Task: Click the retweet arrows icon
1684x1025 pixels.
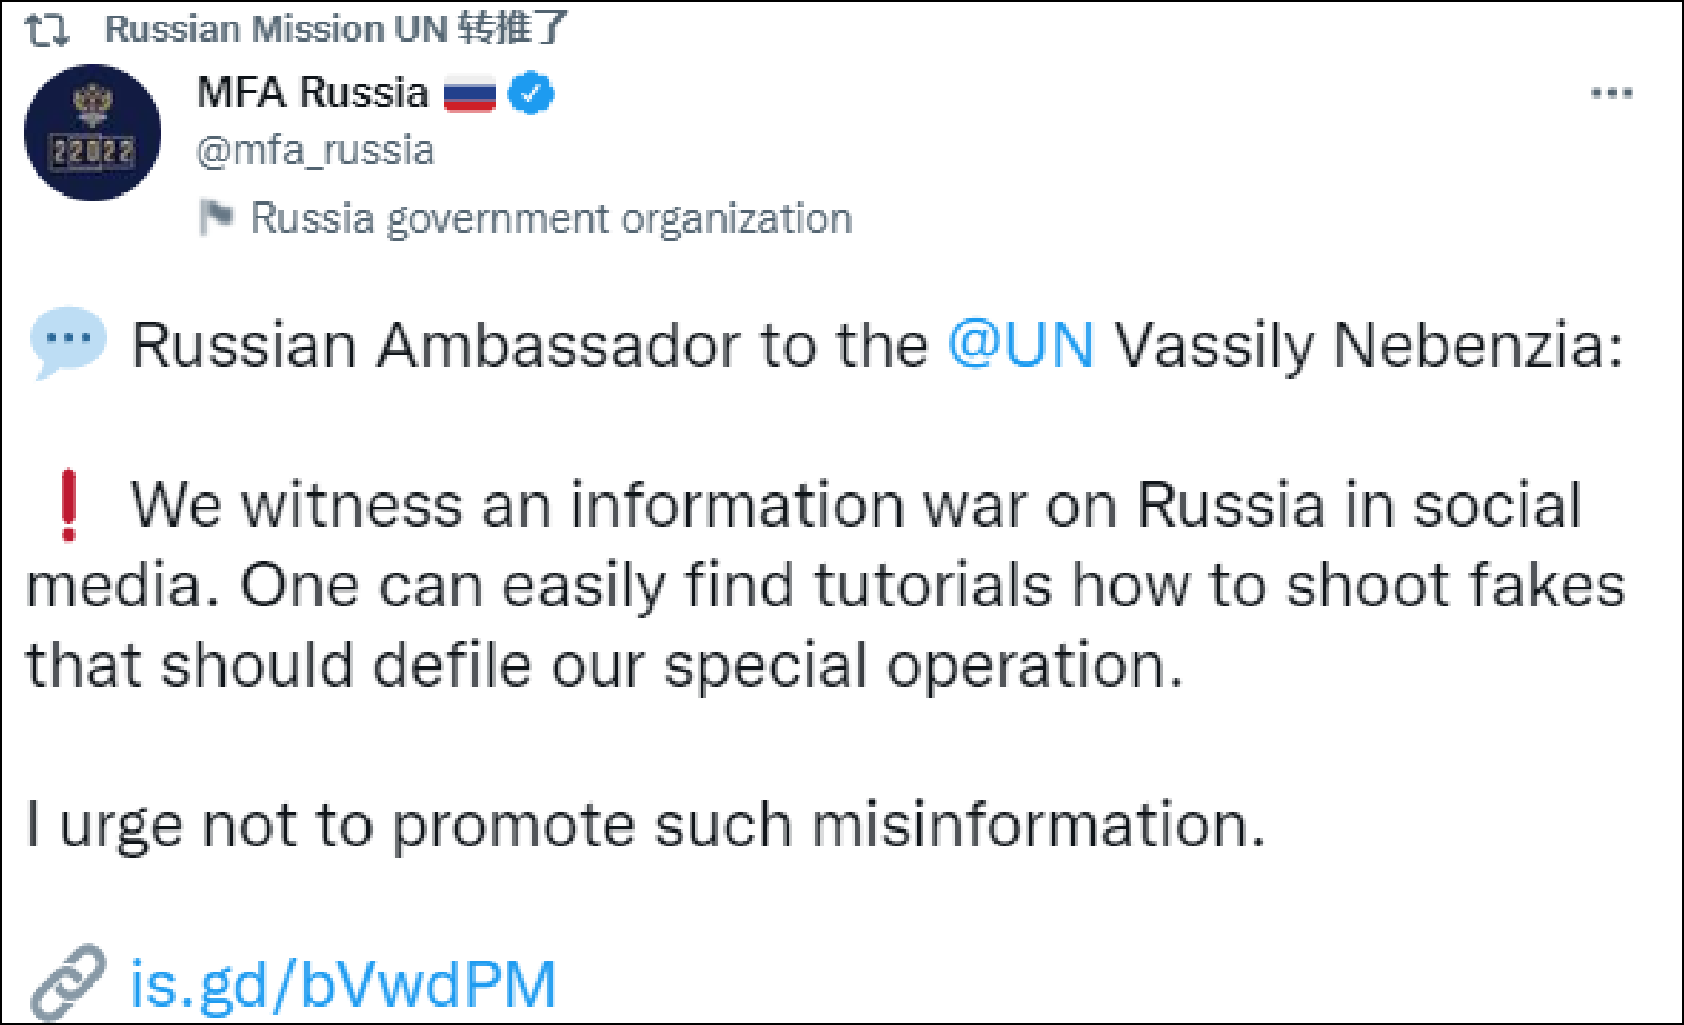Action: 47,30
